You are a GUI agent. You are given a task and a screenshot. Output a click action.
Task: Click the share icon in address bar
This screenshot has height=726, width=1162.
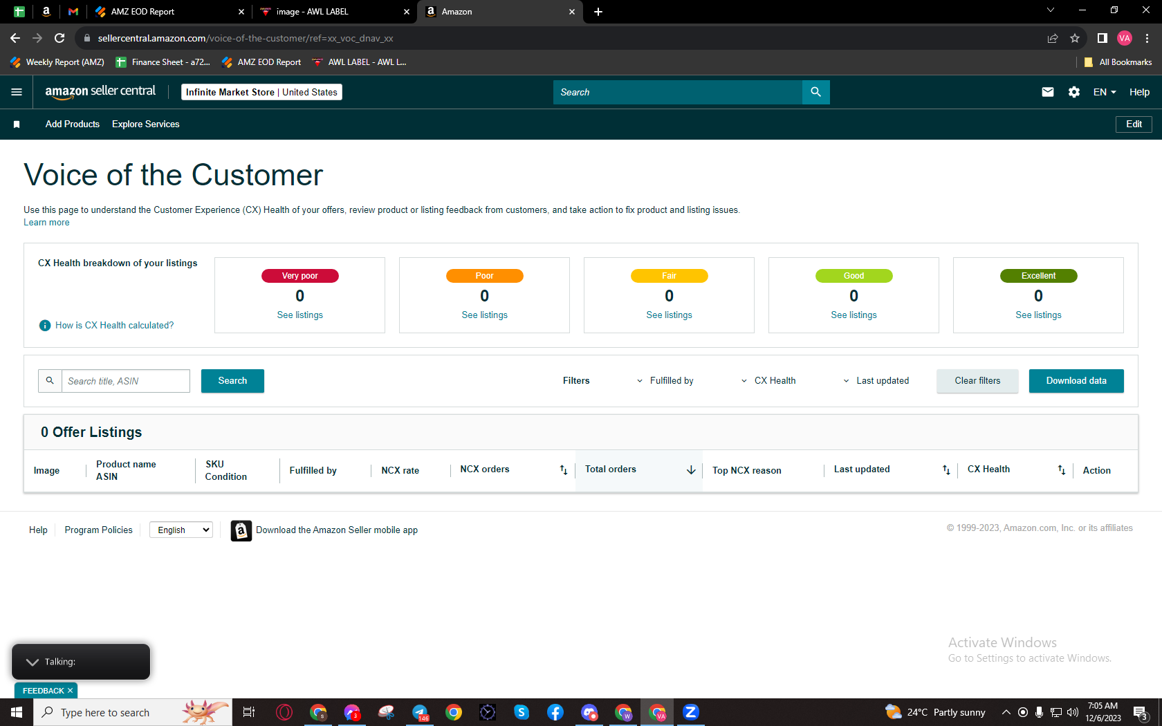tap(1053, 38)
